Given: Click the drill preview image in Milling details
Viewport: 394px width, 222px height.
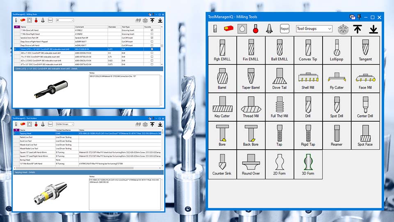Looking at the screenshot, I should pyautogui.click(x=51, y=89).
